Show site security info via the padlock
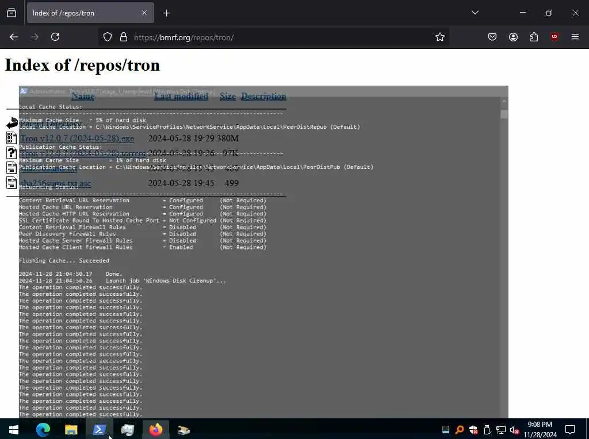The width and height of the screenshot is (589, 439). pyautogui.click(x=124, y=37)
